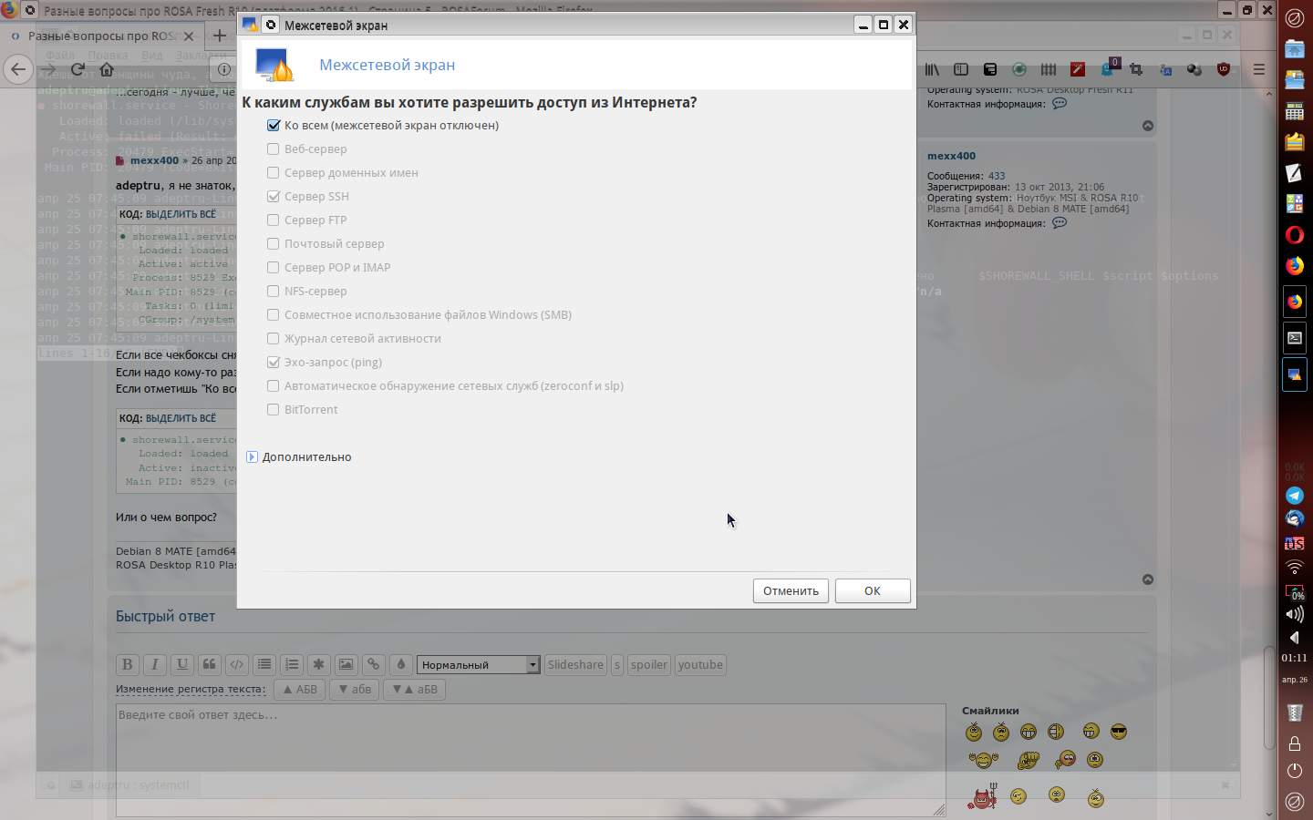Click the quick reply text area
This screenshot has height=820, width=1313.
tap(529, 756)
